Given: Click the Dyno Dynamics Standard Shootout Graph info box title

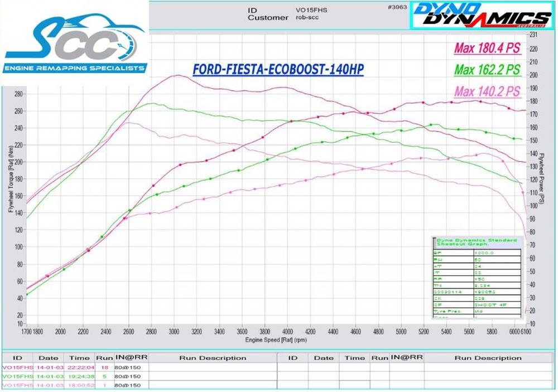Looking at the screenshot, I should point(477,242).
